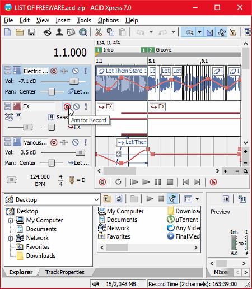Save project with the floppy disk icon

pyautogui.click(x=31, y=32)
